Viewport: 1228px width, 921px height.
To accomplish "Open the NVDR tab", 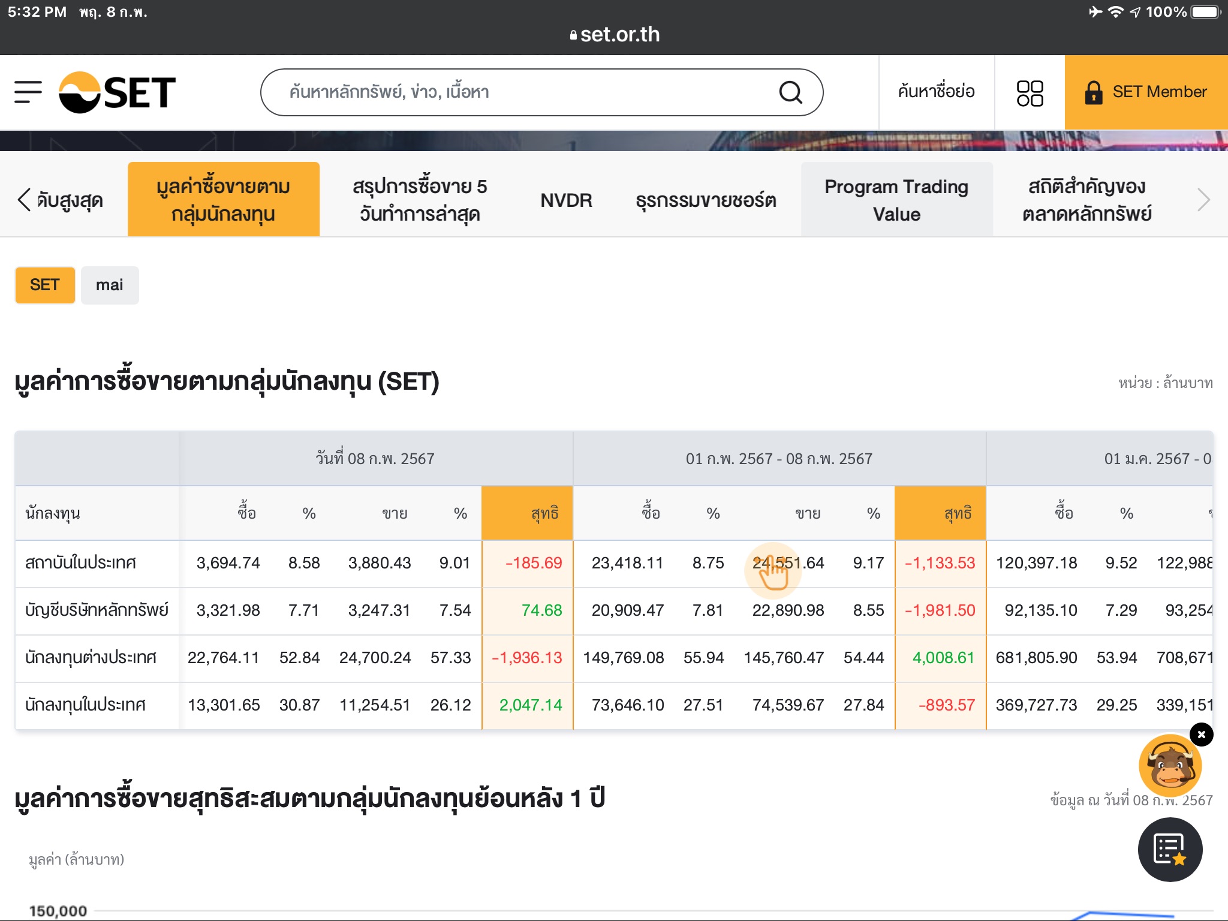I will (566, 200).
